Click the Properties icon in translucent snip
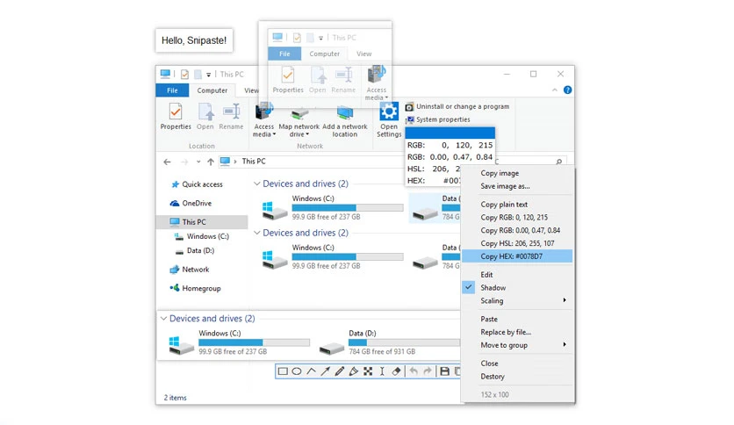The height and width of the screenshot is (425, 734). point(288,75)
